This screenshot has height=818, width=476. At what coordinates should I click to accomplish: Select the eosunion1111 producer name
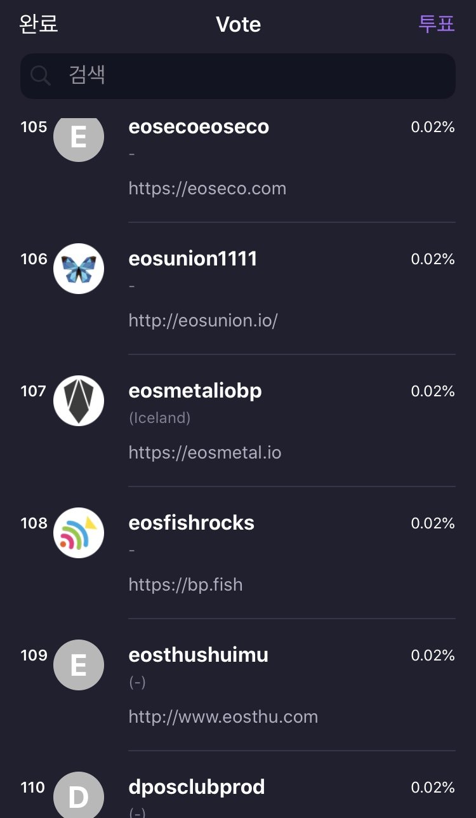[193, 259]
